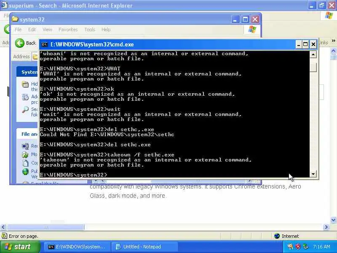
Task: Click the system32 window folder icon
Action: (15, 19)
